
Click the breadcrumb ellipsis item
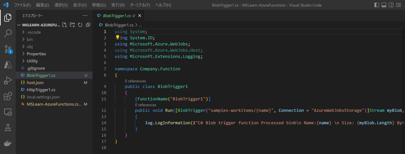(x=140, y=25)
